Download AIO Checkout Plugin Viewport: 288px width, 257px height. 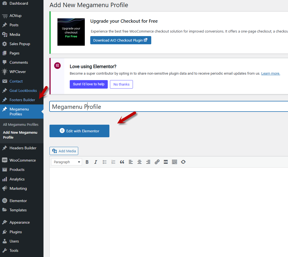[x=121, y=40]
